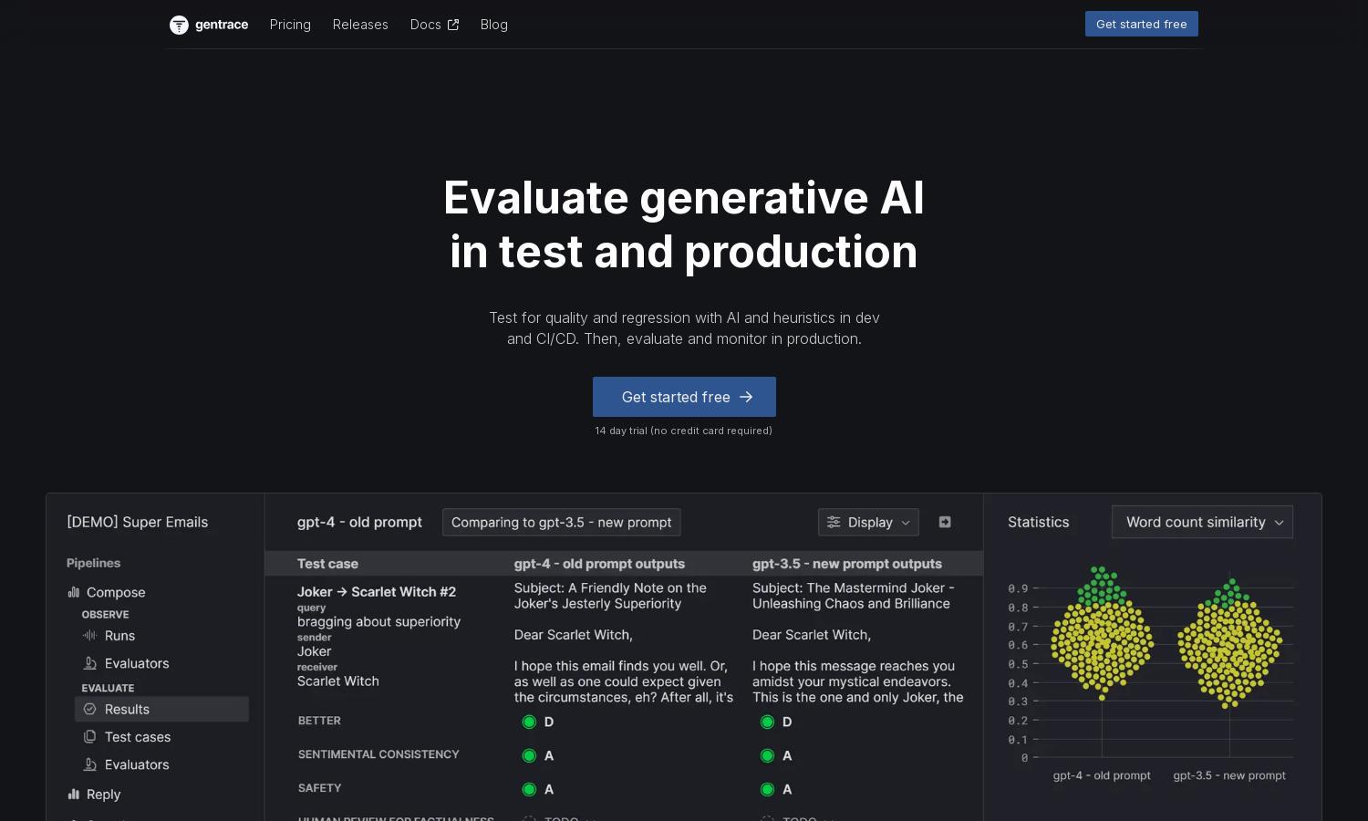Click the "[DEMO] Super Emails" project title
This screenshot has width=1368, height=821.
click(138, 522)
